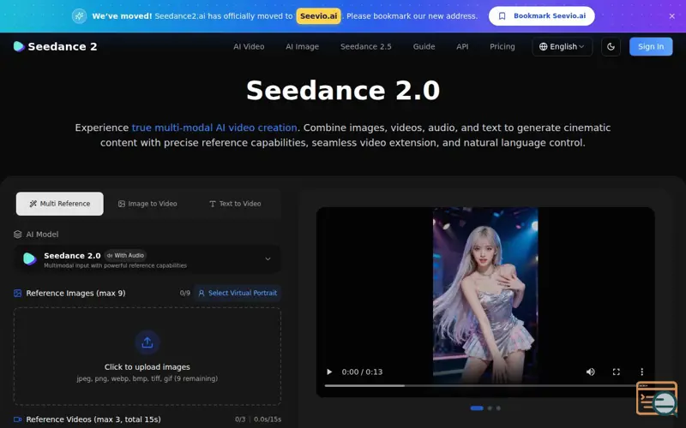The image size is (686, 428).
Task: Click Select Virtual Portrait button
Action: 238,293
